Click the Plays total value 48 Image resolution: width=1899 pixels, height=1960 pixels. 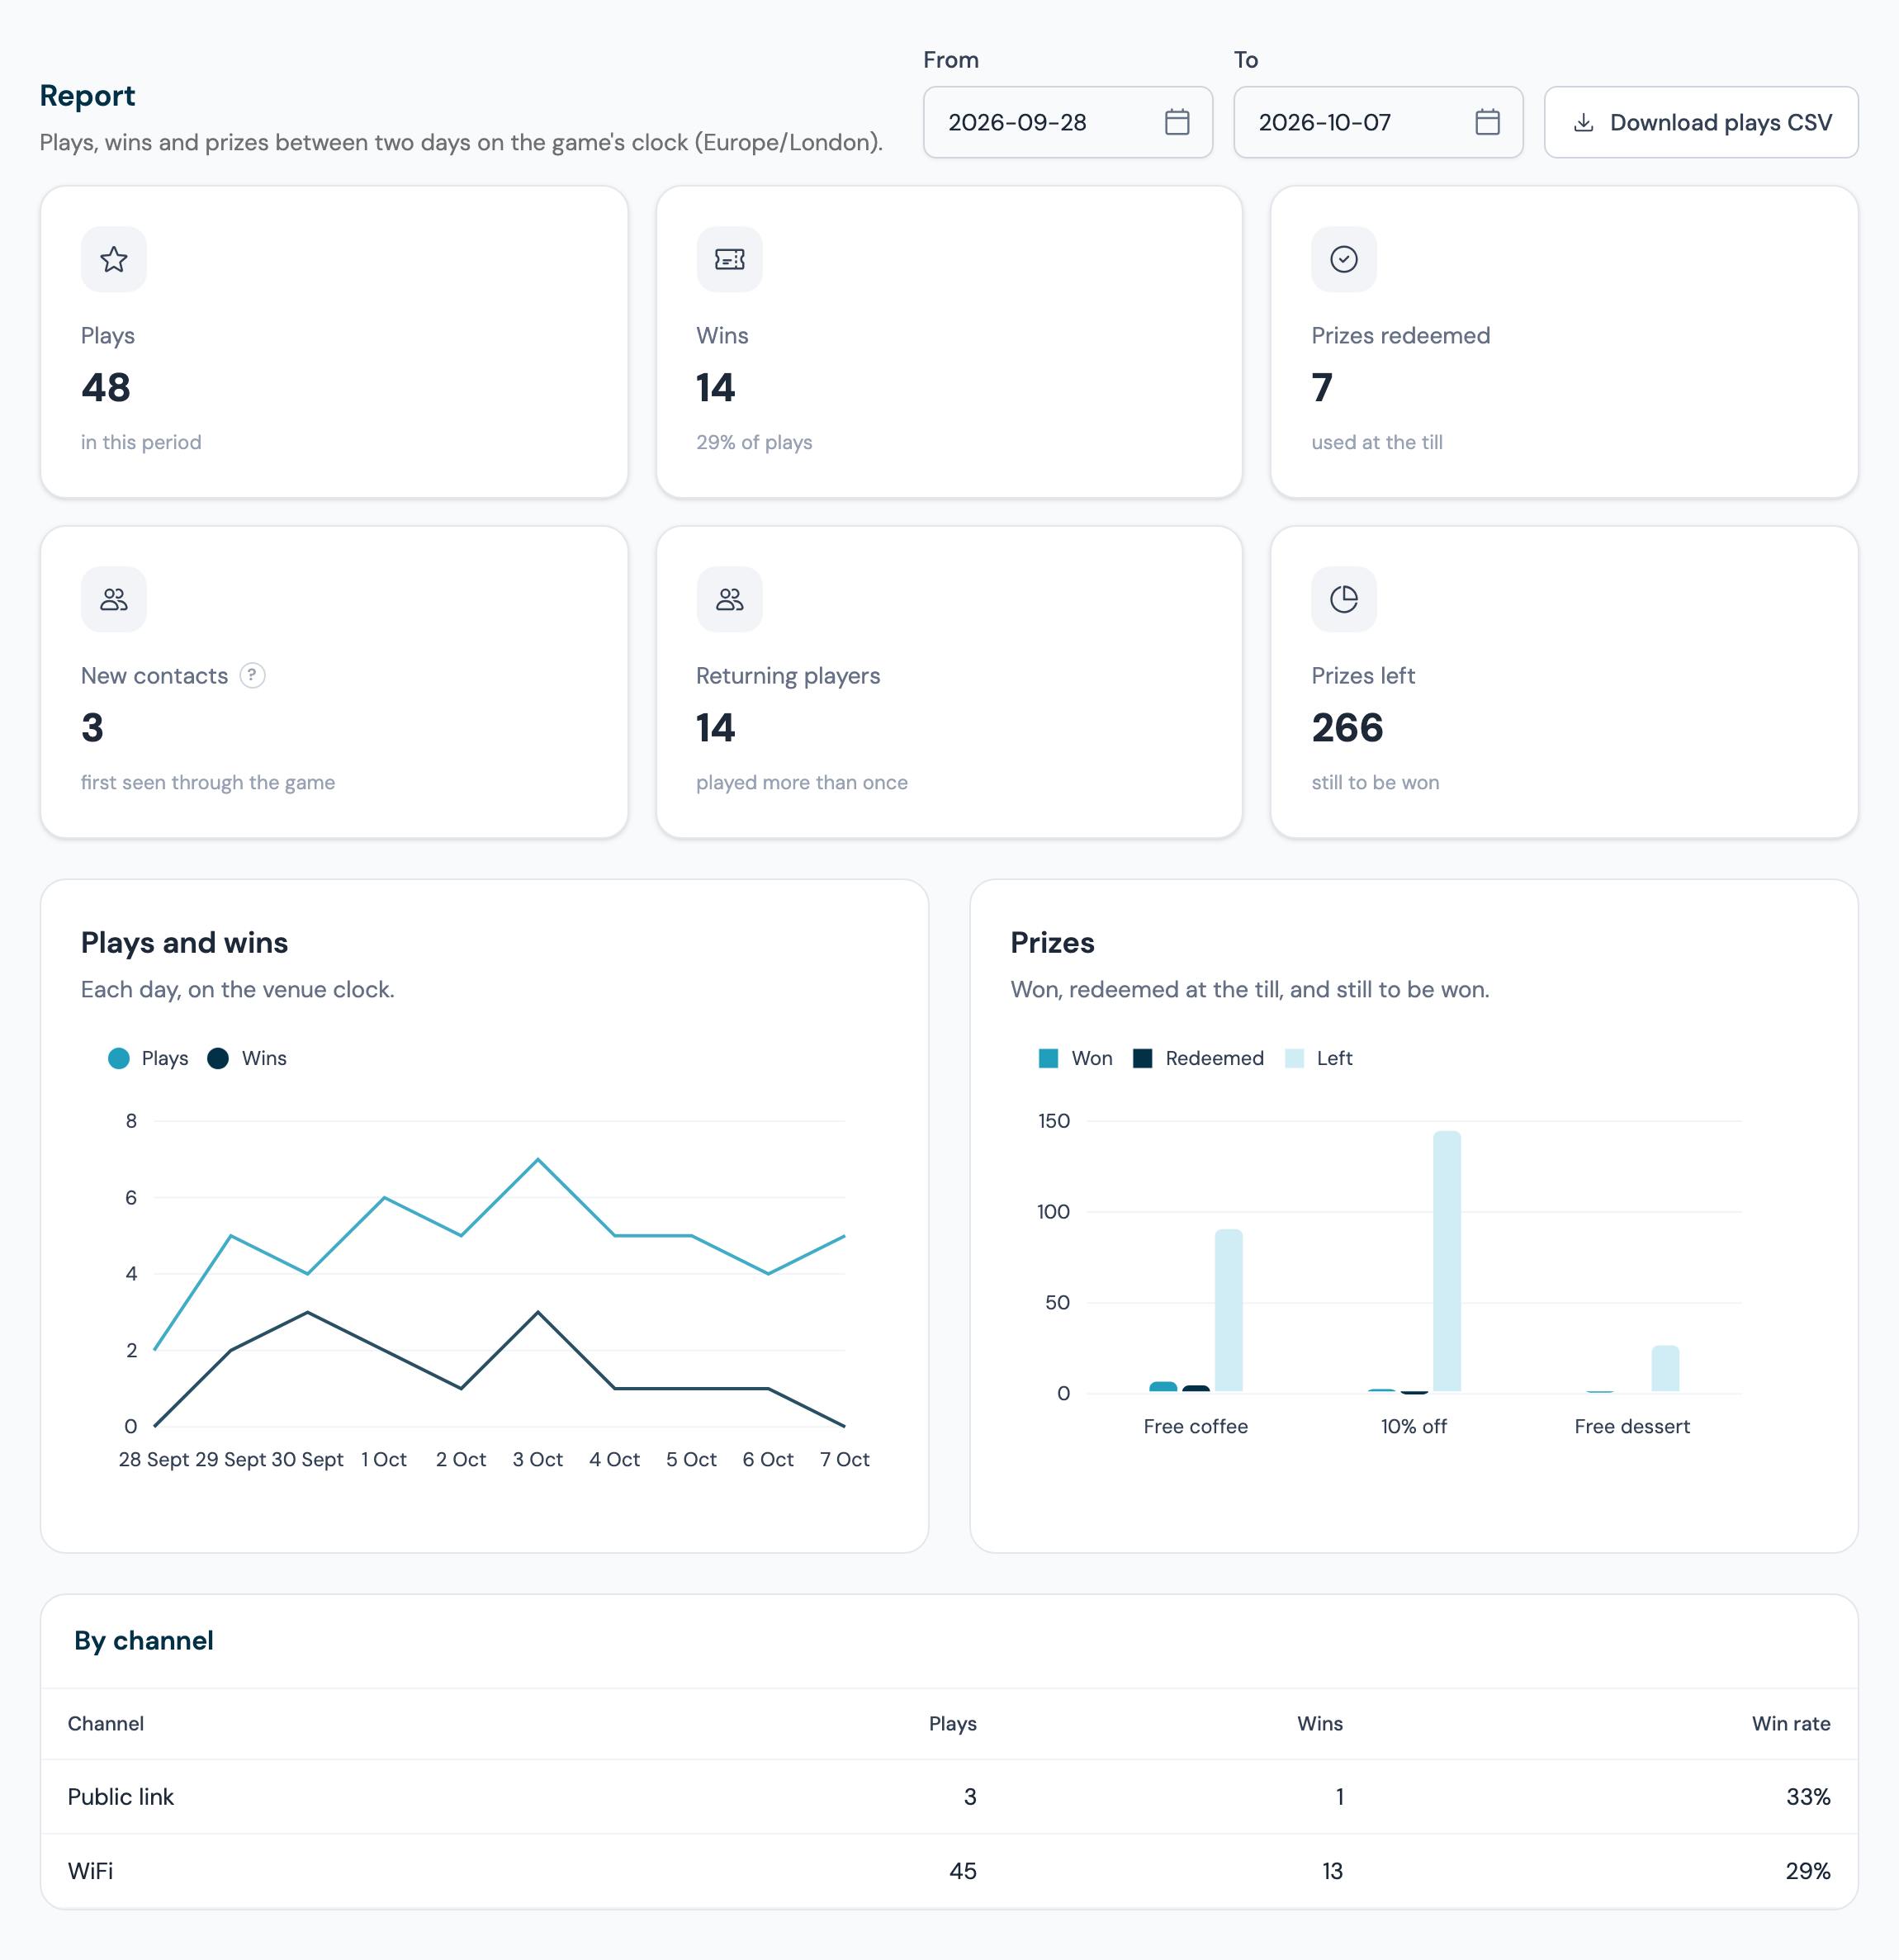(x=106, y=388)
